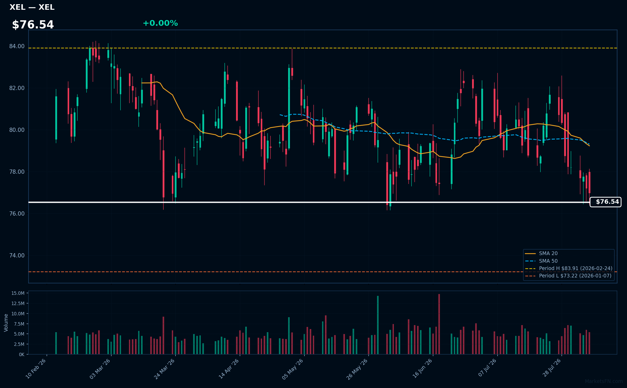Screen dimensions: 627x388
Task: Click the large $76.54 price header
Action: pyautogui.click(x=33, y=25)
